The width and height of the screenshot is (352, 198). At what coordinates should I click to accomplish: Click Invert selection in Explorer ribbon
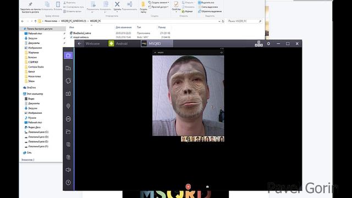click(210, 11)
